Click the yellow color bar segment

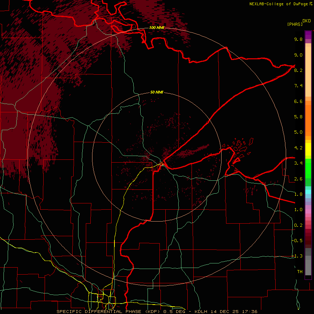click(308, 149)
